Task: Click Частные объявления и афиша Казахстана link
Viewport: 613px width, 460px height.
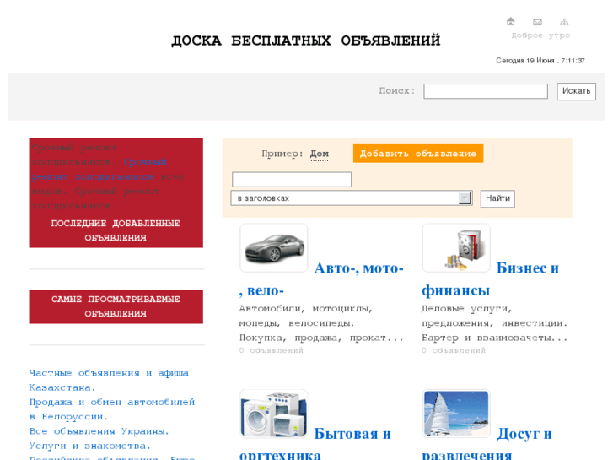Action: (x=109, y=380)
